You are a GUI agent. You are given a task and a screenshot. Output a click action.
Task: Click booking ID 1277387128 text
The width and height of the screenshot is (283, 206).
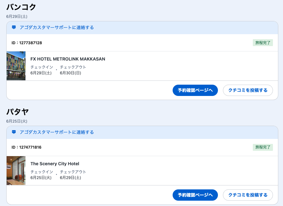[27, 43]
